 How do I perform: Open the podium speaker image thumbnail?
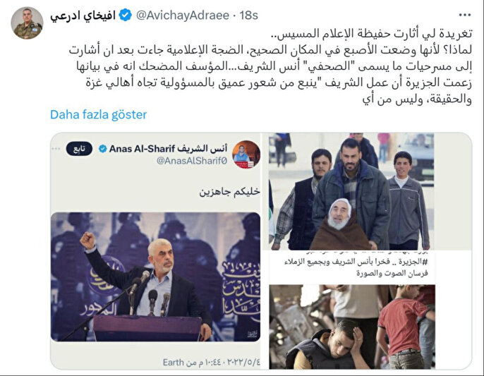155,277
